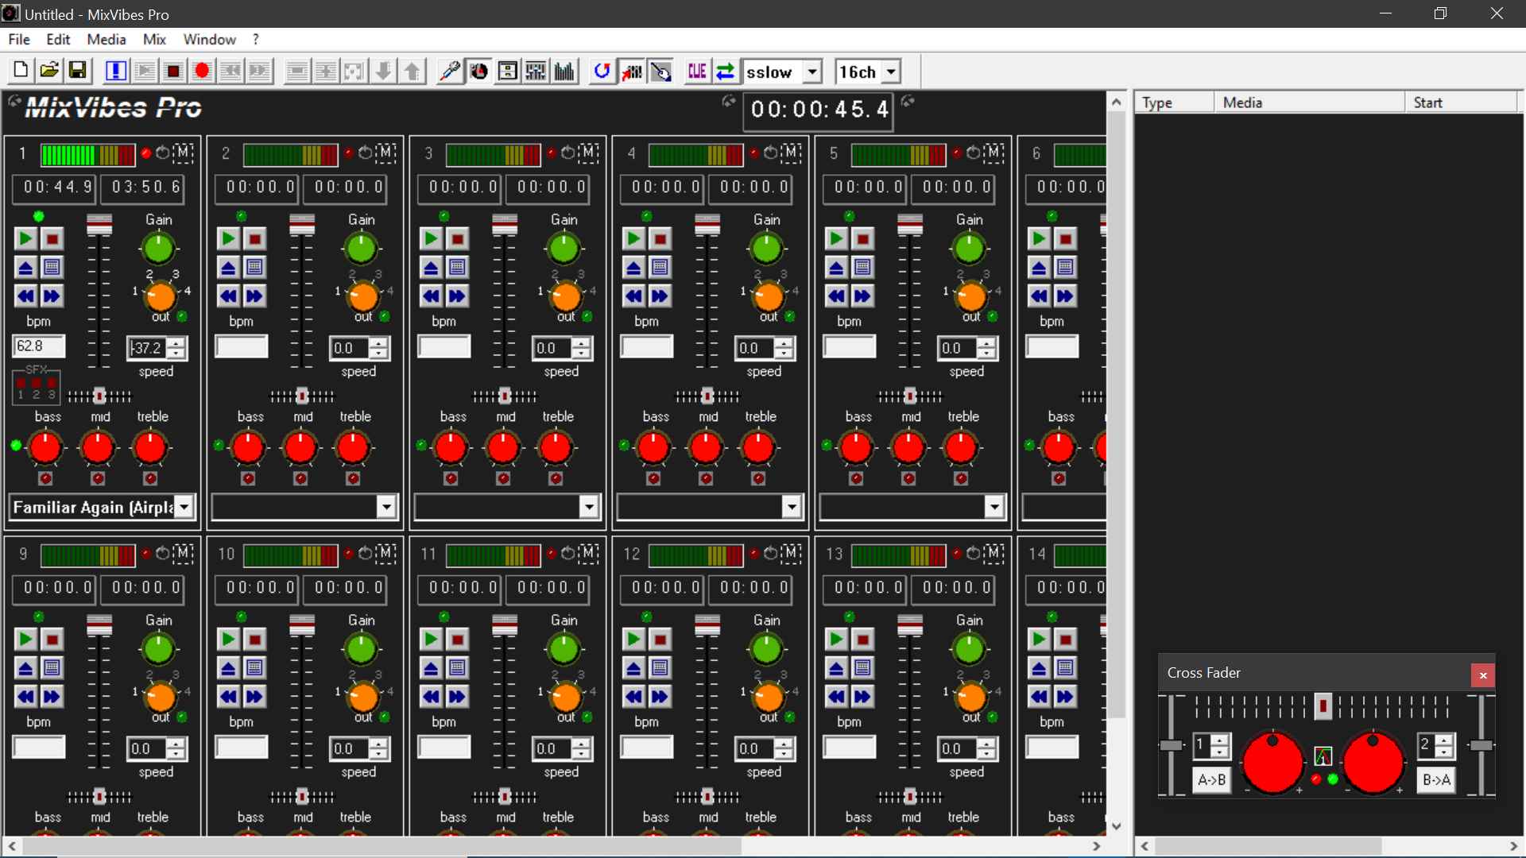Open the Mix menu
Screen dimensions: 1526x858
pos(154,40)
